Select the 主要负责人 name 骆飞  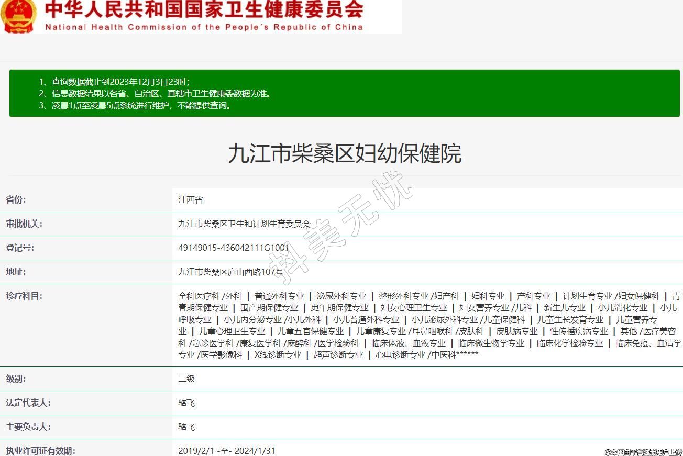pos(186,427)
